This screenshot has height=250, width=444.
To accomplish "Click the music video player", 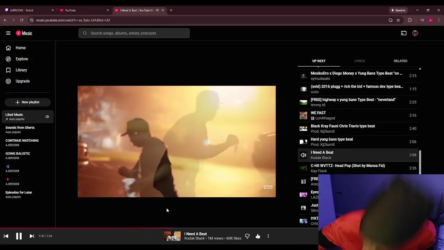I will coord(177,141).
